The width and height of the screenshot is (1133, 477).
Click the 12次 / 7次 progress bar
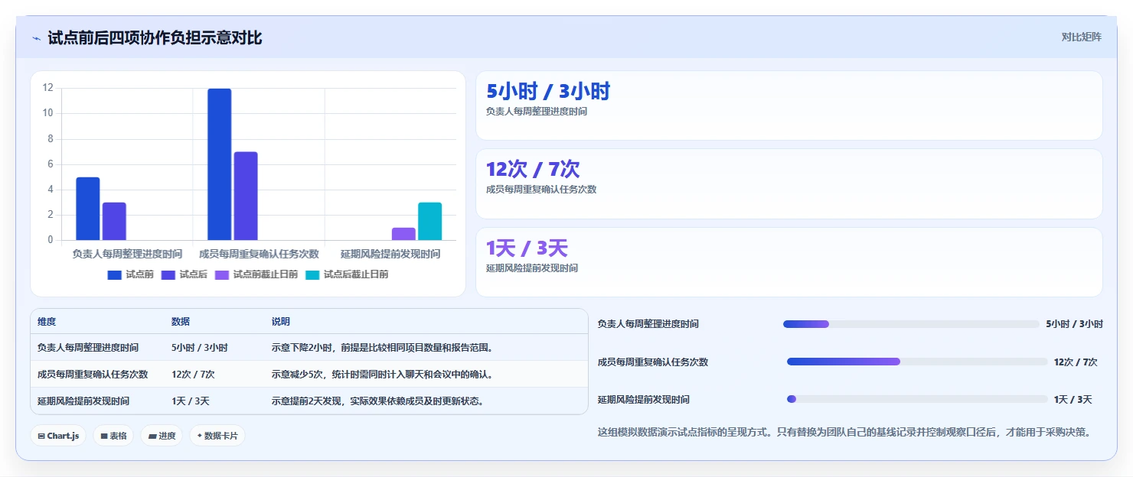tap(917, 362)
